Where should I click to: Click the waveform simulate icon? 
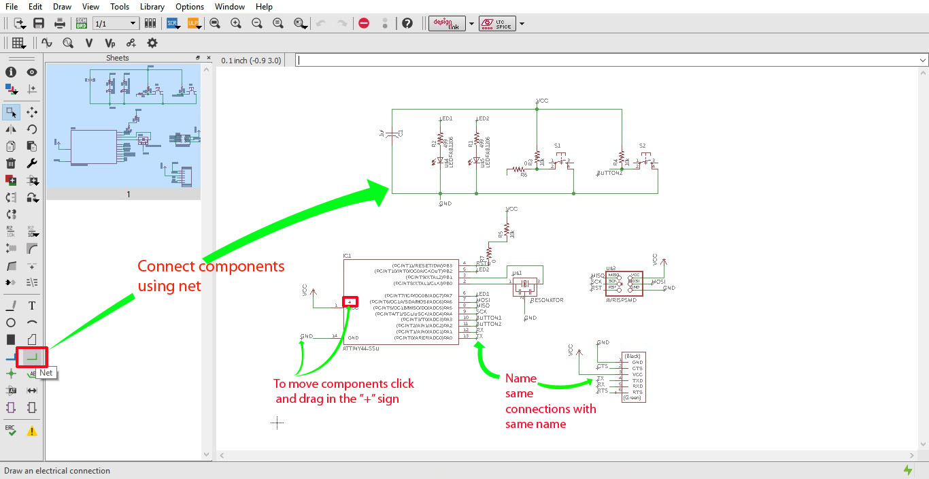tap(47, 43)
